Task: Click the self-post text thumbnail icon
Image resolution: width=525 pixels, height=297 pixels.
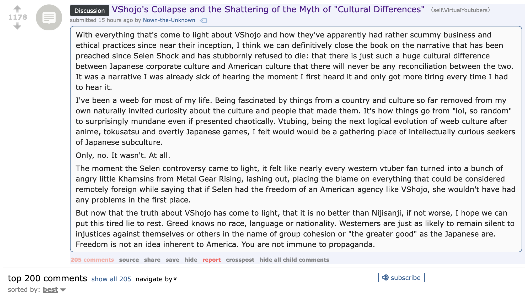Action: 49,18
